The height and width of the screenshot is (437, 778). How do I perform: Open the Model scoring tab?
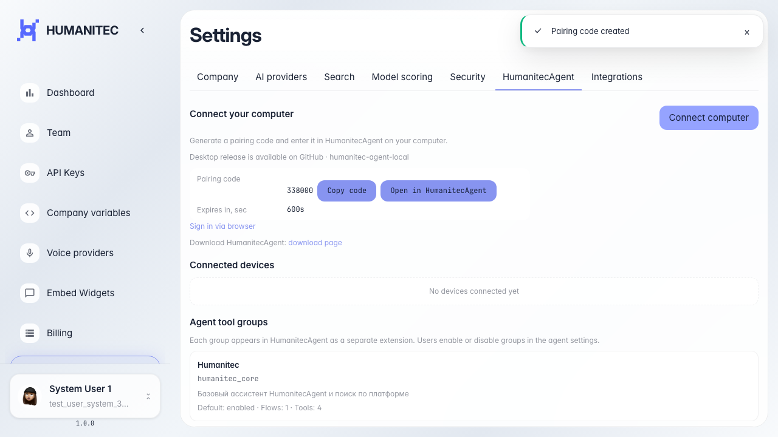click(402, 77)
